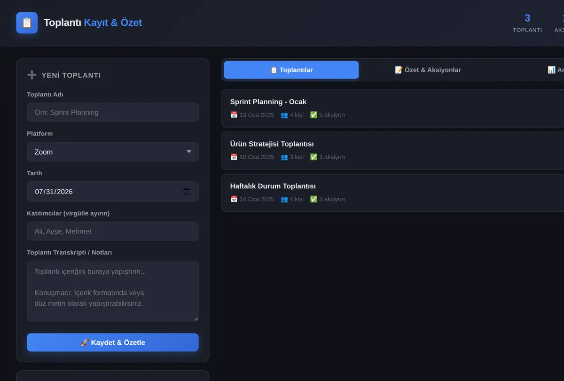Click the Toplantı Kayıt & Özet header title
The width and height of the screenshot is (564, 381).
click(x=93, y=23)
